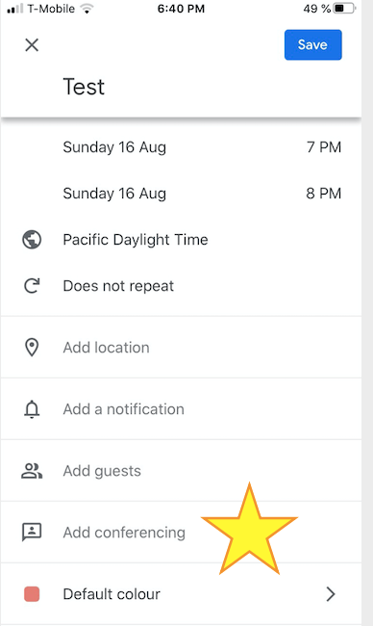
Task: Expand Default colour chevron arrow
Action: [331, 594]
